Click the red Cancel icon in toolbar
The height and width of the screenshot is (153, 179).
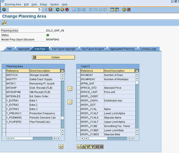(67, 10)
